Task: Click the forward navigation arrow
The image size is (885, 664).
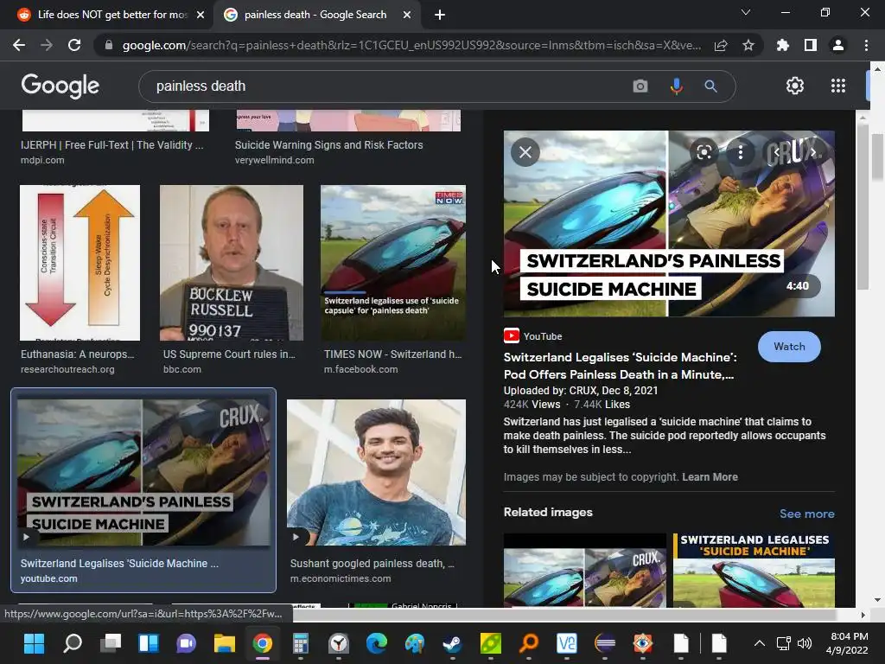Action: click(x=47, y=45)
